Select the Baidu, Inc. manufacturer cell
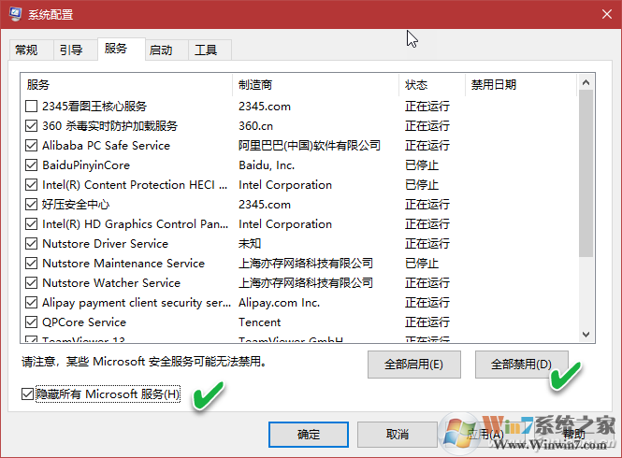Screen dimensions: 622x458 point(267,165)
